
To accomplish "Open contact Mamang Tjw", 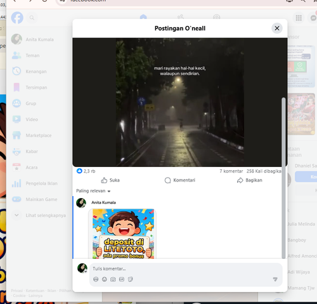I will (301, 288).
